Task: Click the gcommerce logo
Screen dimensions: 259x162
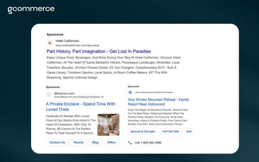Action: click(31, 10)
